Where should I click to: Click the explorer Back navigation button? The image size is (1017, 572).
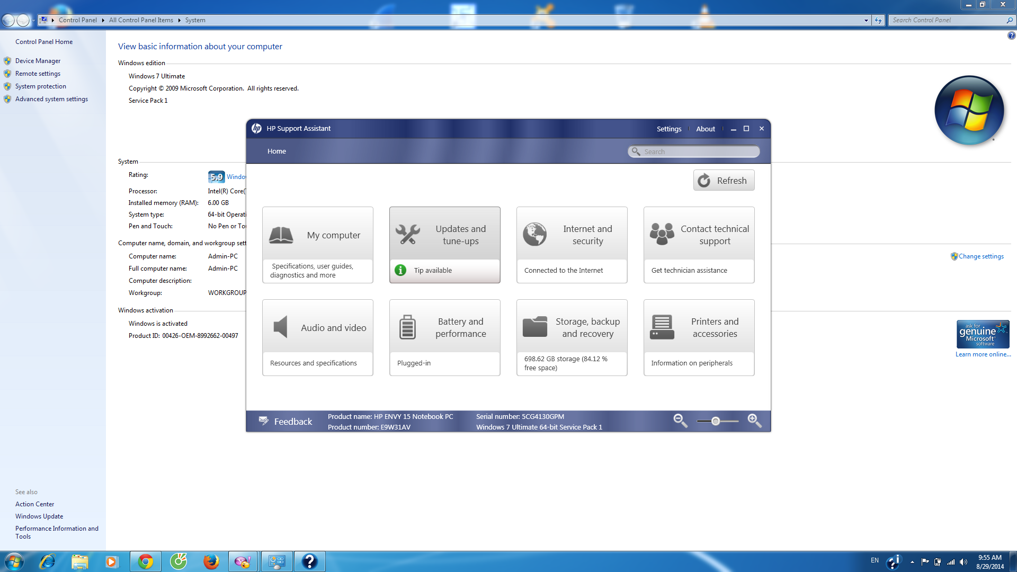(x=8, y=20)
